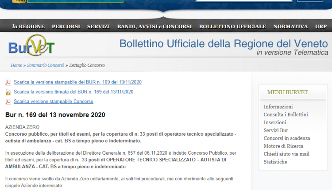Click the MENU BURVET heading

point(287,92)
